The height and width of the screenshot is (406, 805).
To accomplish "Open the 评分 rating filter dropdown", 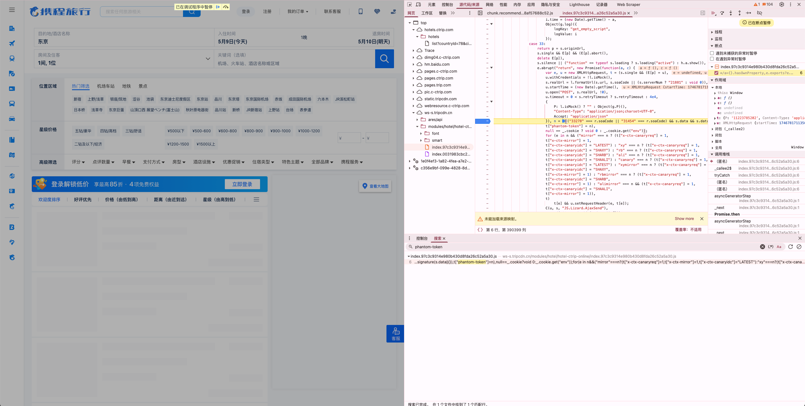I will [78, 162].
